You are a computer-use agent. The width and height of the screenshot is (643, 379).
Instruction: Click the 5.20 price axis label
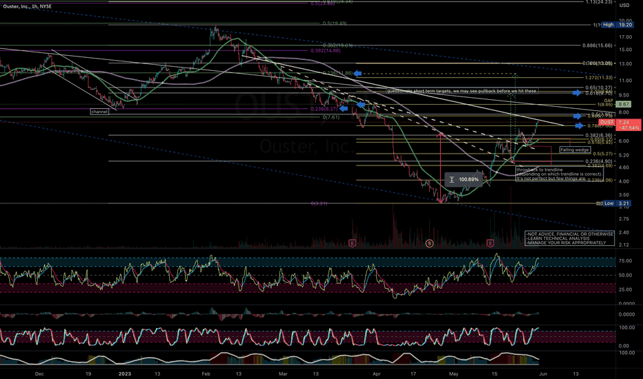624,155
